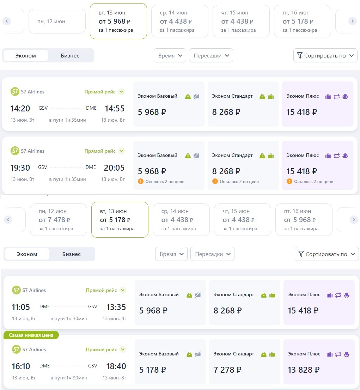Screen dimensions: 360x390
Task: Choose Эконом Стандарт 8 268 ₽ on 14:20 flight
Action: (243, 104)
